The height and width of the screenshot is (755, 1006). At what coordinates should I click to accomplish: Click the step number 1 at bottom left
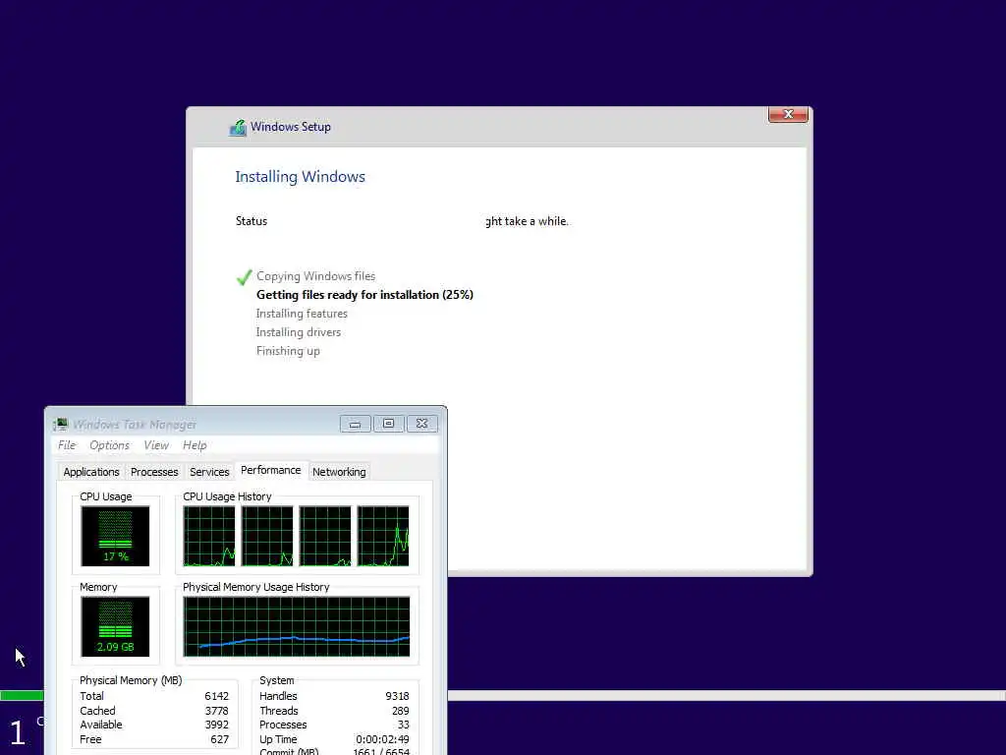coord(18,732)
